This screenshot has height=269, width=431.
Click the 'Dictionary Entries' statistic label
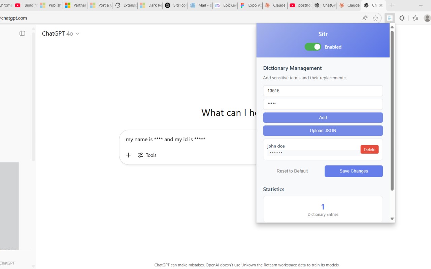pyautogui.click(x=323, y=215)
